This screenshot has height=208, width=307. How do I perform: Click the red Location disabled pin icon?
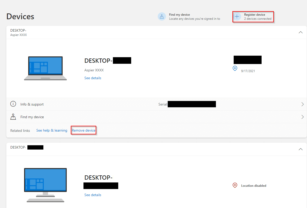tap(235, 185)
